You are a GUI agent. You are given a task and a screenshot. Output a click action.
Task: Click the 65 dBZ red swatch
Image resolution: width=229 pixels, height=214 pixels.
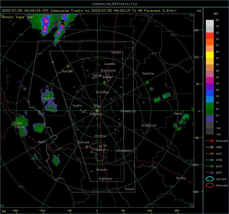pyautogui.click(x=210, y=36)
